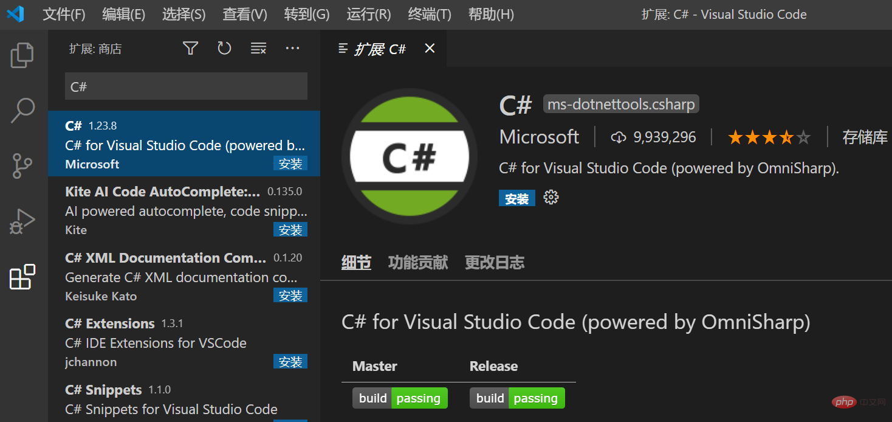Click inside the C# search field
Image resolution: width=892 pixels, height=422 pixels.
pyautogui.click(x=186, y=86)
